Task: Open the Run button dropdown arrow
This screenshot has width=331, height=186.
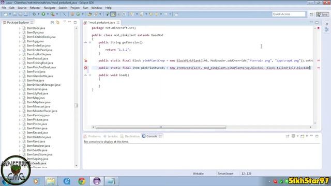Action: (x=48, y=14)
